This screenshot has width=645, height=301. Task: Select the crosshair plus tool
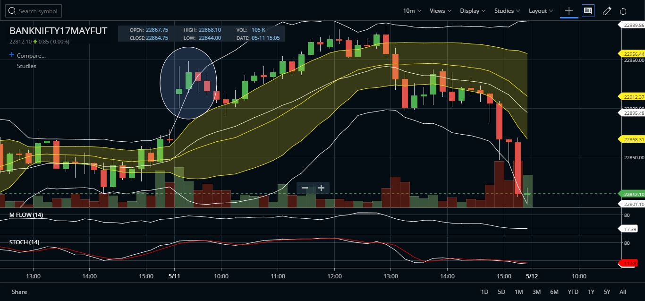click(x=569, y=11)
